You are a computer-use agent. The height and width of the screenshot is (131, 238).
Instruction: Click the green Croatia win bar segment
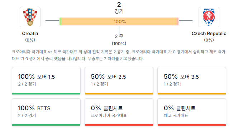pos(61,21)
